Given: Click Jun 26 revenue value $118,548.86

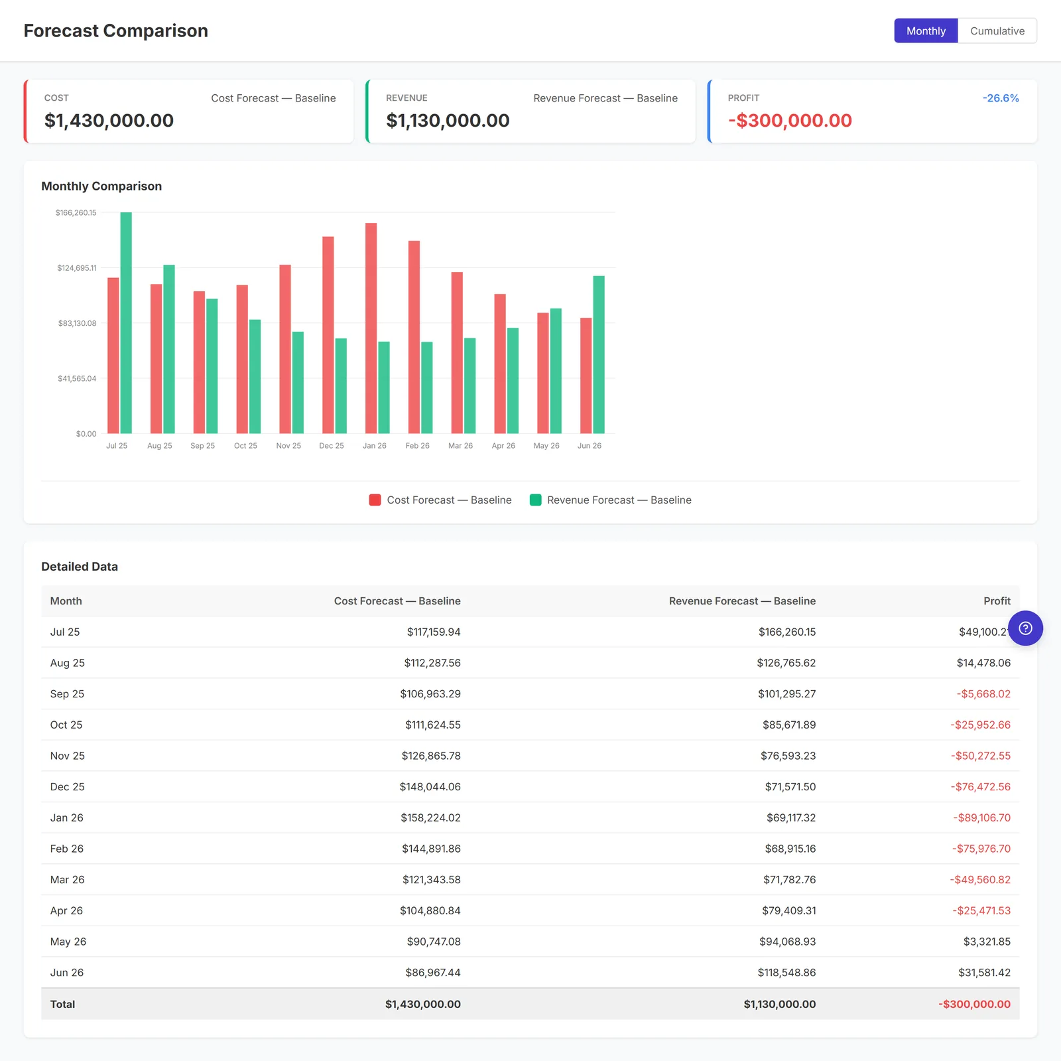Looking at the screenshot, I should (786, 972).
